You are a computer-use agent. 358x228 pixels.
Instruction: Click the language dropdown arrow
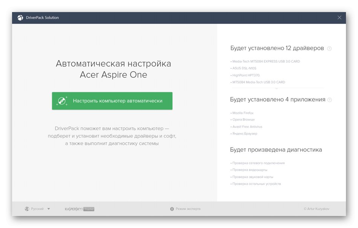(48, 209)
